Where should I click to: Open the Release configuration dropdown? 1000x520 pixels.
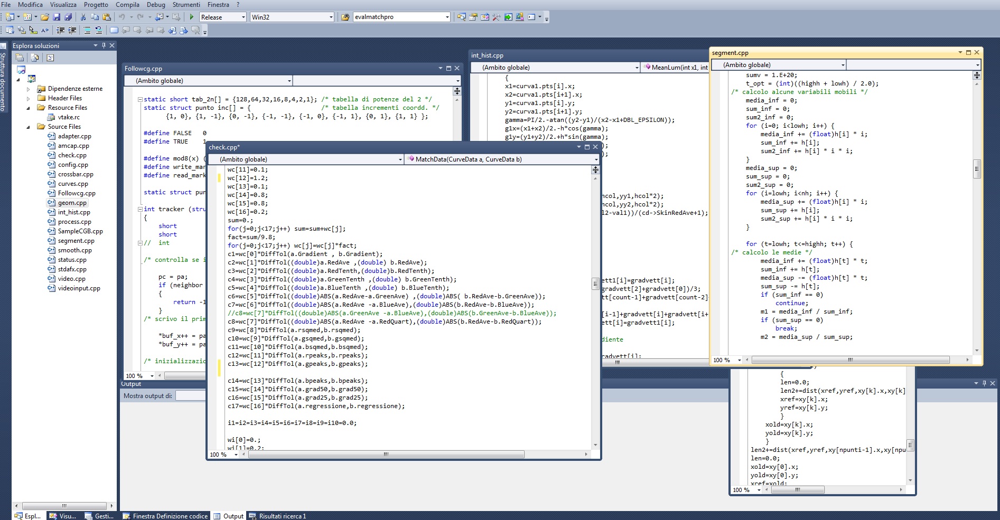pyautogui.click(x=243, y=17)
